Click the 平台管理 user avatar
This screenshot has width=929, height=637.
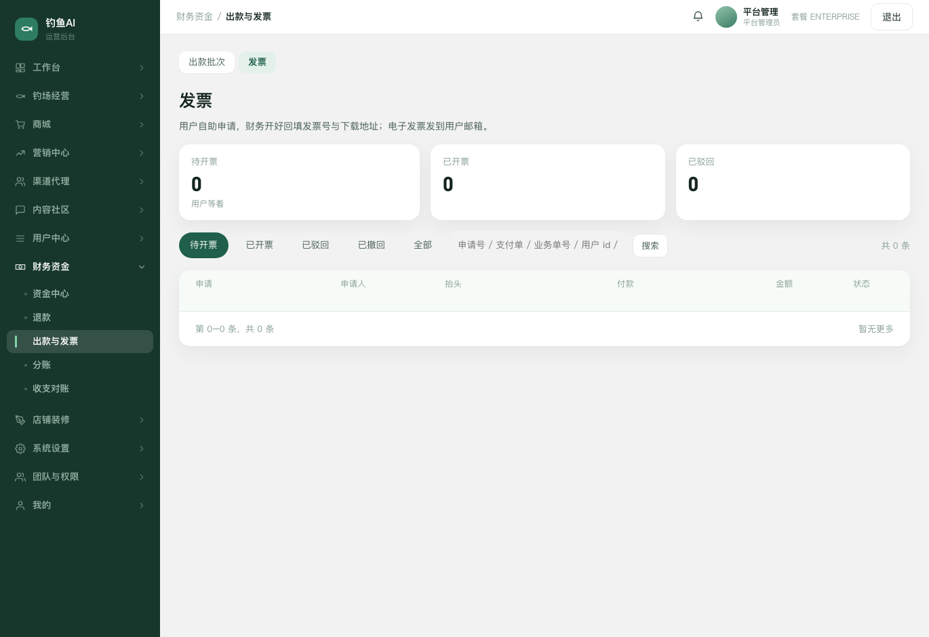[726, 17]
